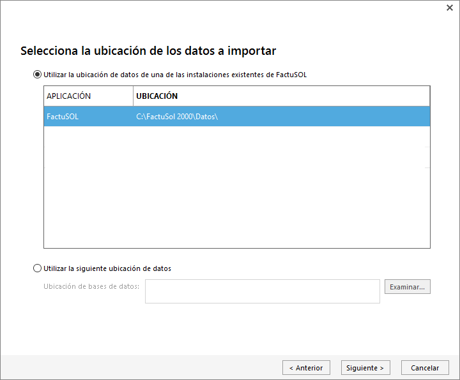Select the FactuSOL application row

click(x=63, y=117)
